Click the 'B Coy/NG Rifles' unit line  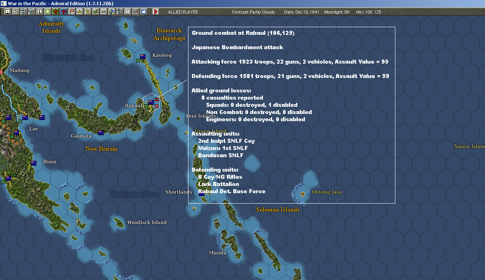tap(220, 177)
